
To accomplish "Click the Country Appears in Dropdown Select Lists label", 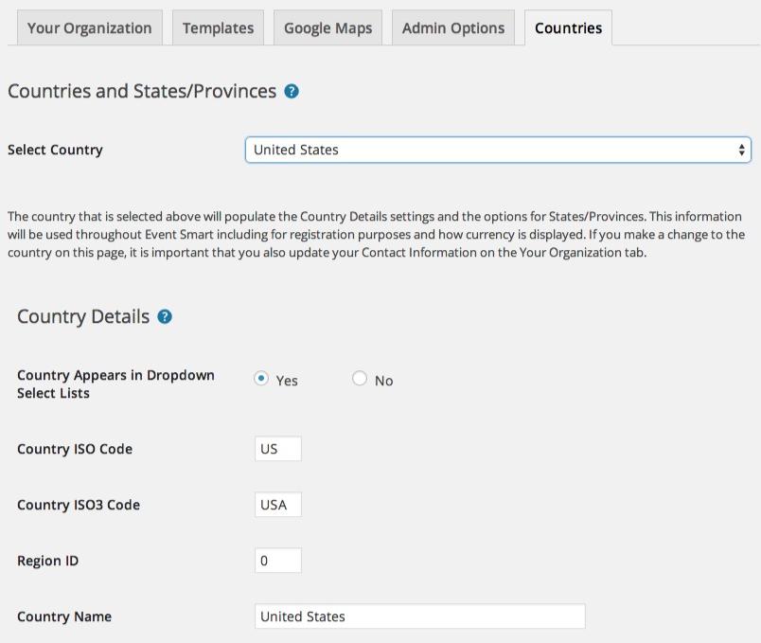I will [115, 384].
